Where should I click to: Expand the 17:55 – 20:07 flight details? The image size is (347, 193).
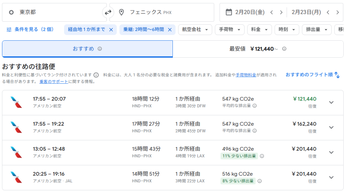point(331,102)
